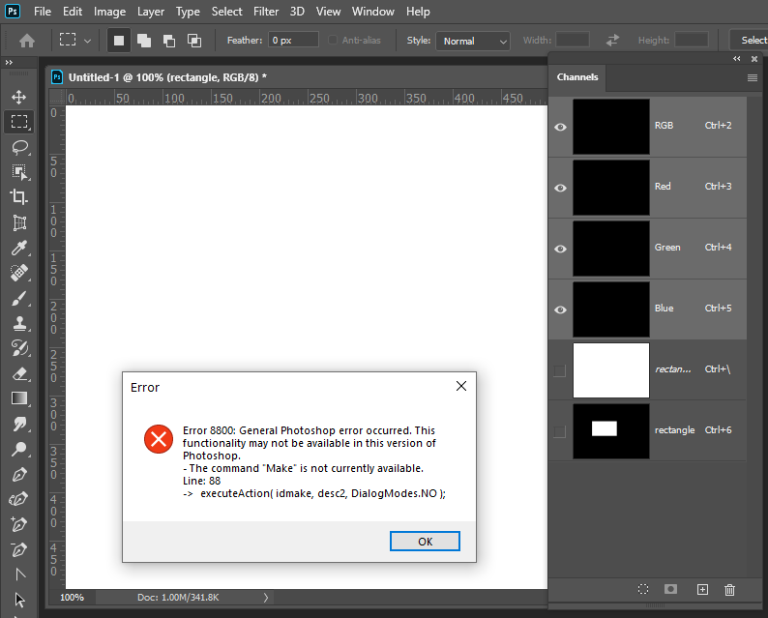Screen dimensions: 768x618
Task: Click the Home icon in options bar
Action: pyautogui.click(x=27, y=41)
